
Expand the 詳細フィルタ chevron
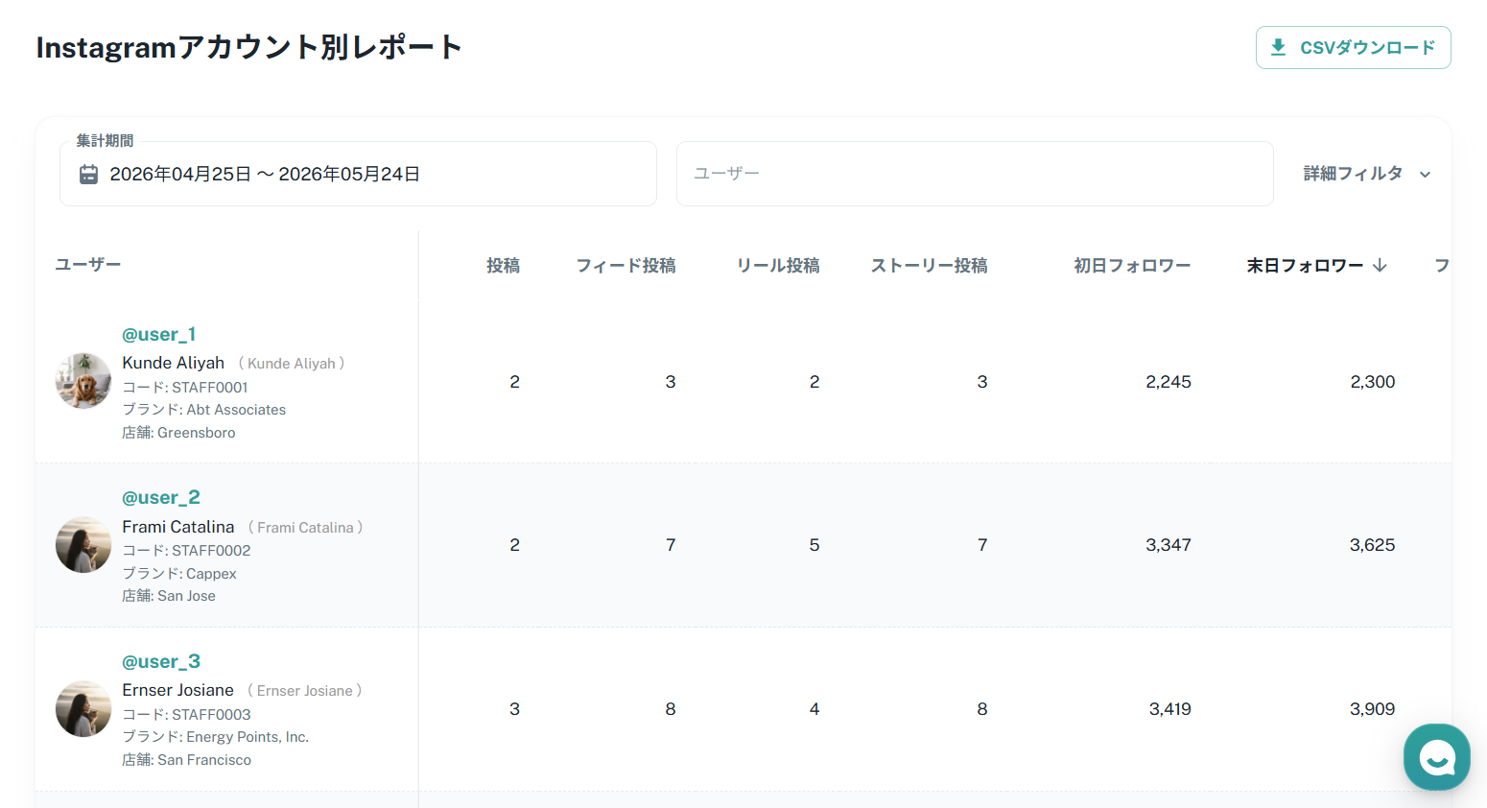coord(1425,175)
